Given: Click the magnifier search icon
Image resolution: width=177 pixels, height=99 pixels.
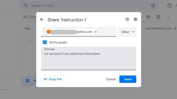Looking at the screenshot, I should click(25, 5).
